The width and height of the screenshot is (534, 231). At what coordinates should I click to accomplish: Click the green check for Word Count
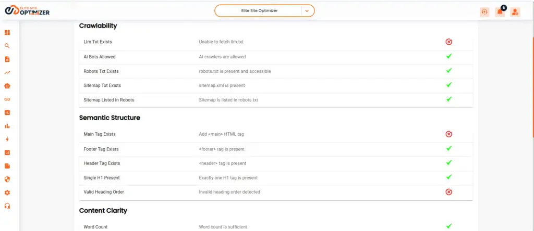pyautogui.click(x=449, y=226)
